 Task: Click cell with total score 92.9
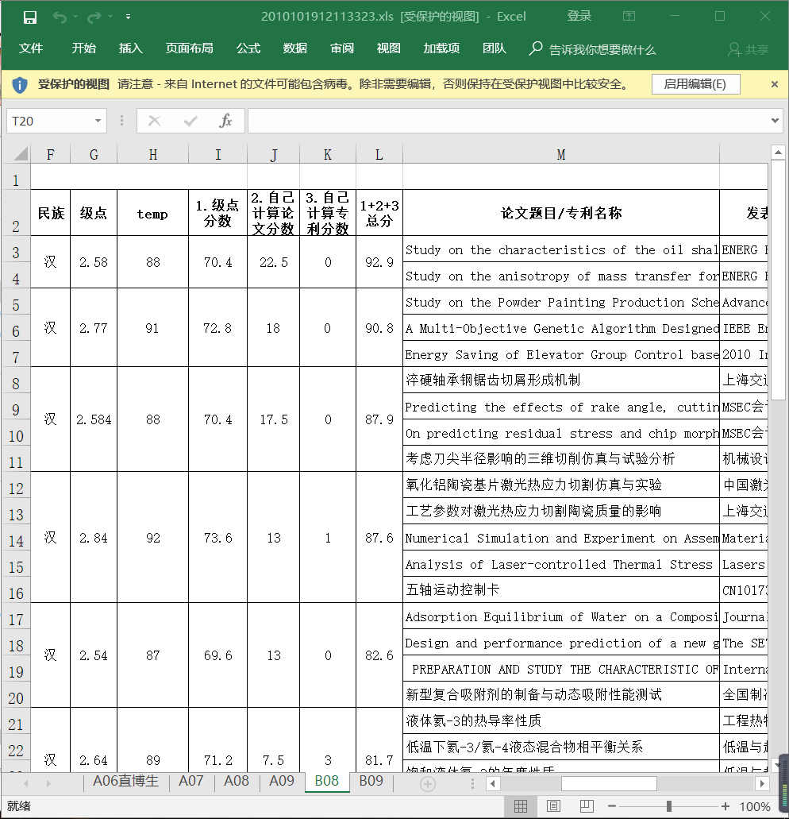pos(379,262)
